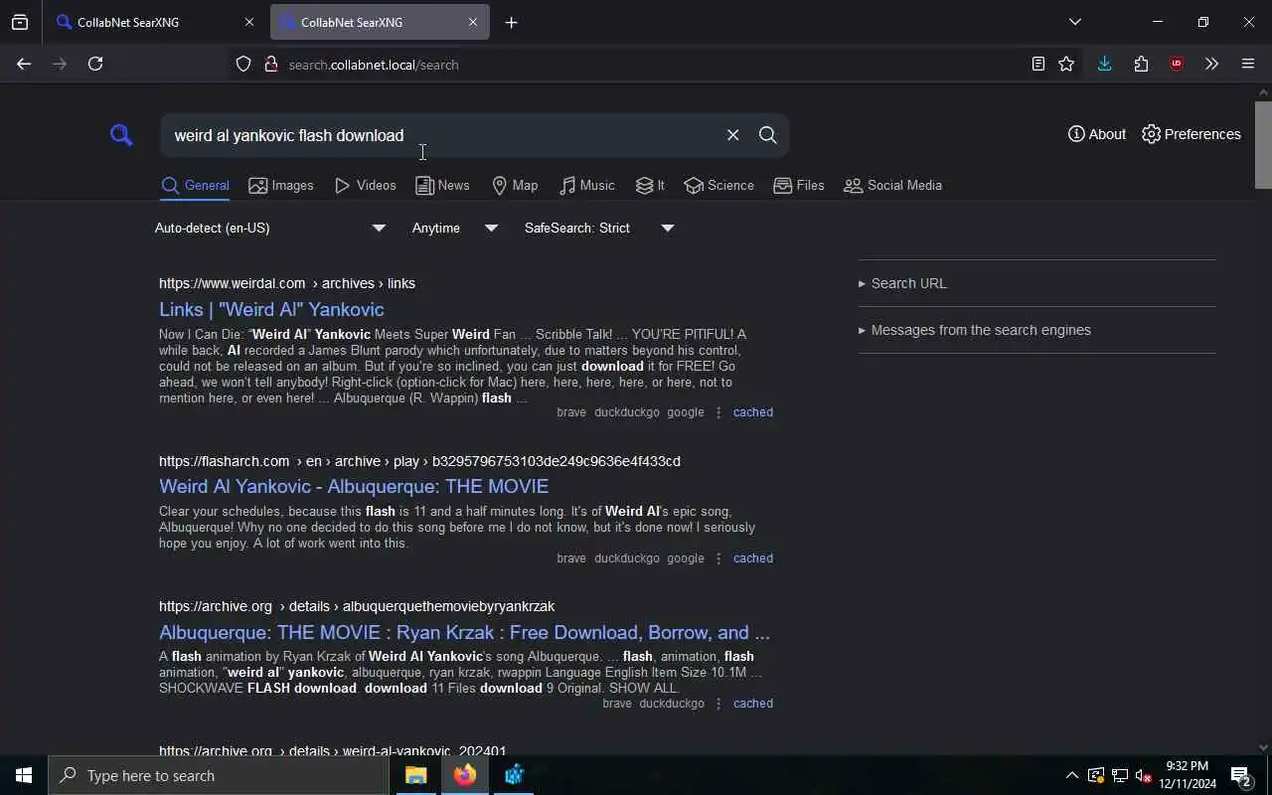Open cached link for flasharch.com result
This screenshot has width=1272, height=795.
click(x=752, y=557)
